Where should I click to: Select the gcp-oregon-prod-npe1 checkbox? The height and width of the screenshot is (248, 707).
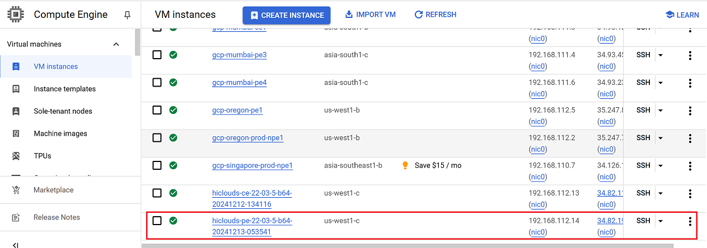coord(157,137)
